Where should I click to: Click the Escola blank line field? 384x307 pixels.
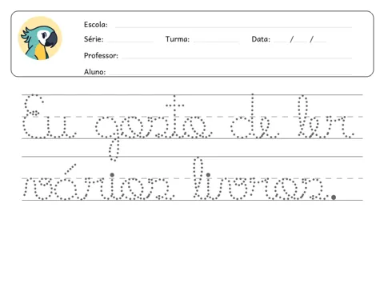tap(234, 26)
